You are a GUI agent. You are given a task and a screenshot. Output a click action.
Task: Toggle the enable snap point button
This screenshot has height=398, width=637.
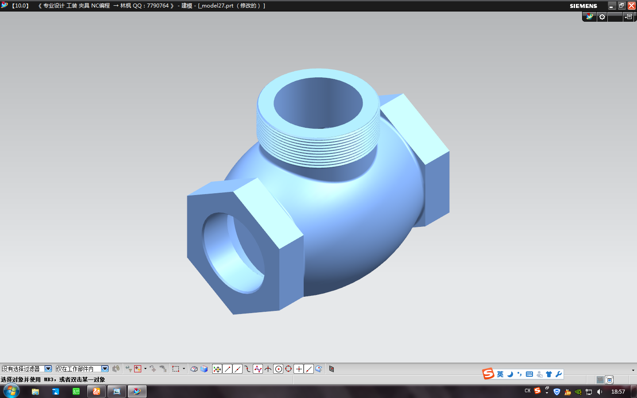pyautogui.click(x=217, y=369)
